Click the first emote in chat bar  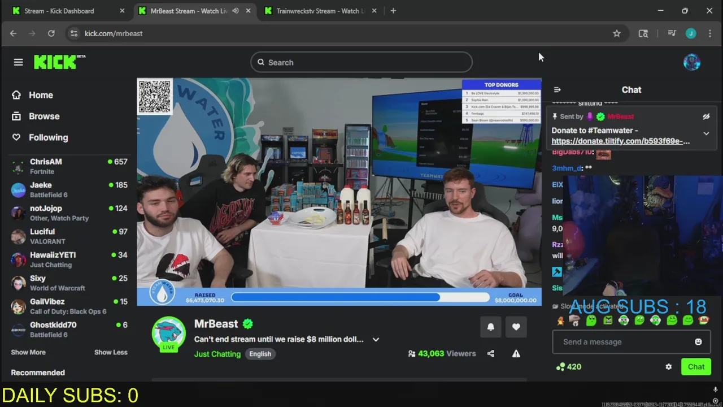[560, 321]
